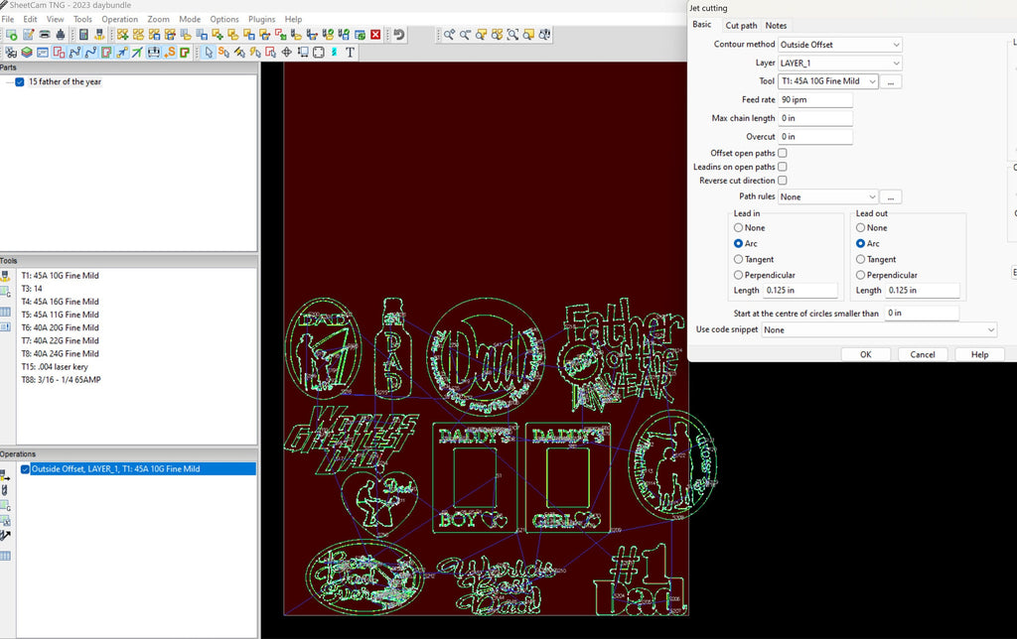This screenshot has height=639, width=1017.
Task: Click the new tool icon beside Tools list
Action: (x=5, y=276)
